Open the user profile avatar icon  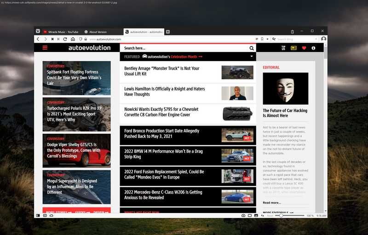tap(323, 39)
